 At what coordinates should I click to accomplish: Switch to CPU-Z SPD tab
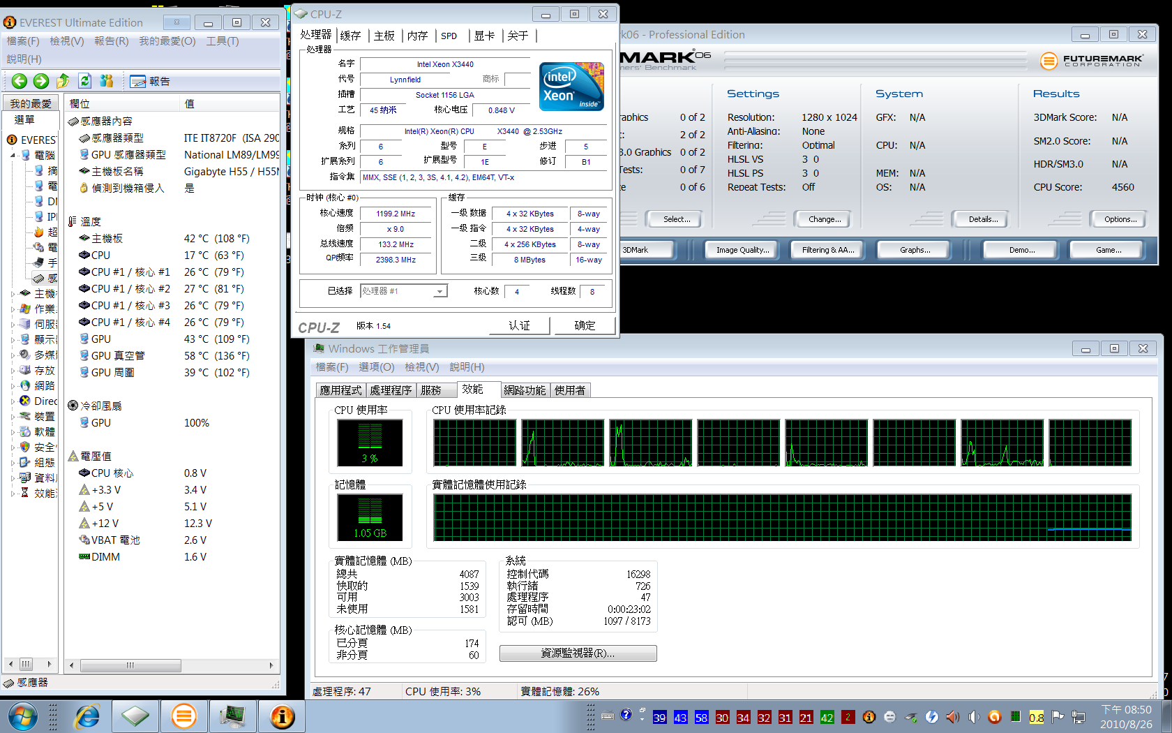pos(449,36)
